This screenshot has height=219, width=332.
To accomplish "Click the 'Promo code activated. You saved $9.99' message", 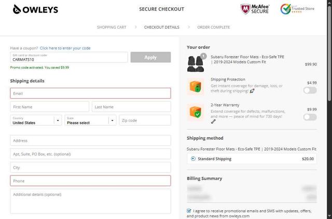I will pyautogui.click(x=39, y=67).
